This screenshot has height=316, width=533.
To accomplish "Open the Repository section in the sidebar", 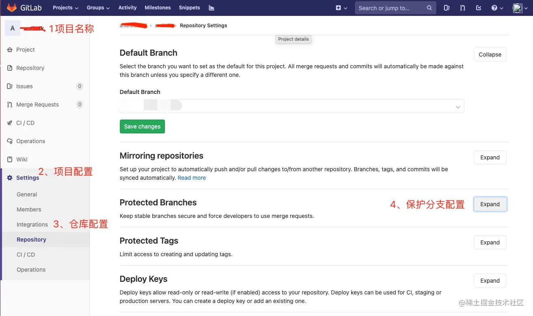I will coord(30,68).
